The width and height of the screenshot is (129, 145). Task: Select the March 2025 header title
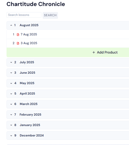click(29, 104)
